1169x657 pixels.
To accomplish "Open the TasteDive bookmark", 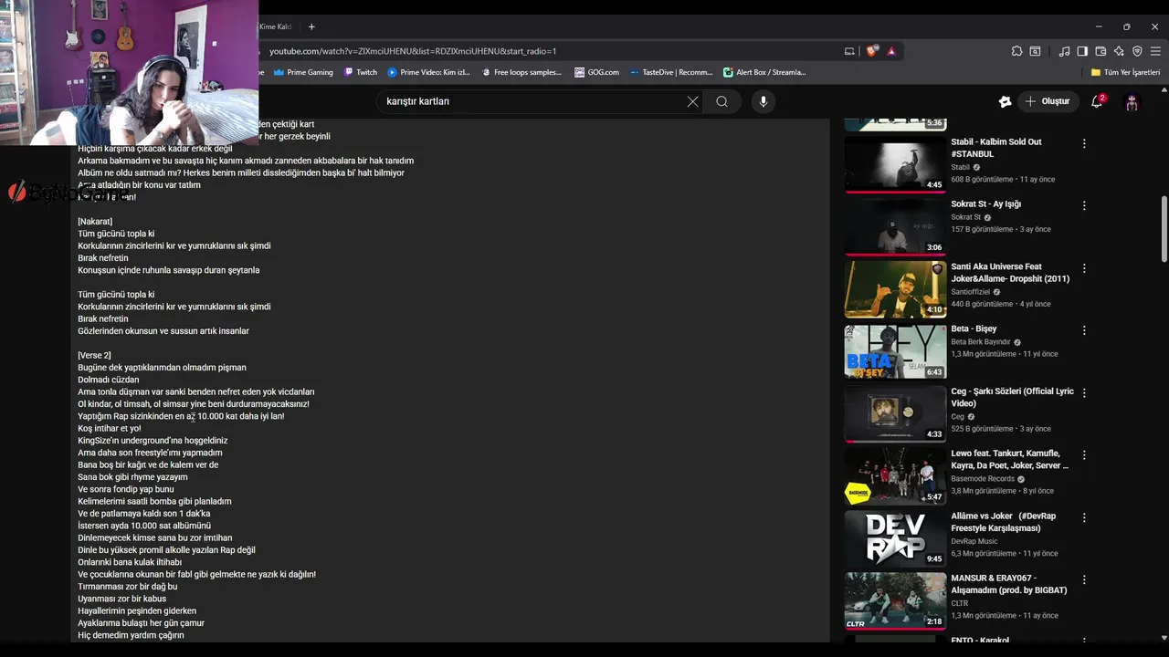I will [x=670, y=72].
